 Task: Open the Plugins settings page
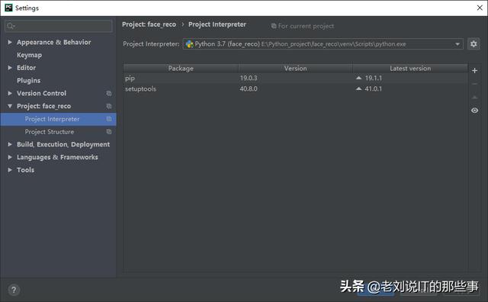click(x=29, y=81)
